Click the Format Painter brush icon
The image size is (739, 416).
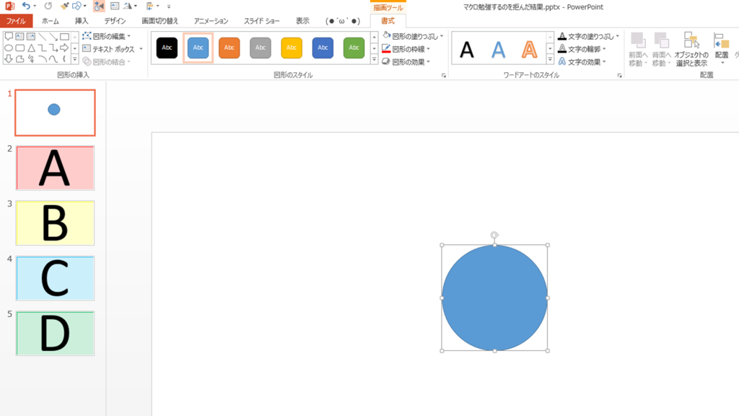coord(64,6)
